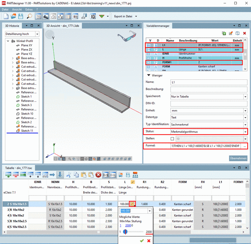Click the value slider handle in popup

[x=125, y=232]
